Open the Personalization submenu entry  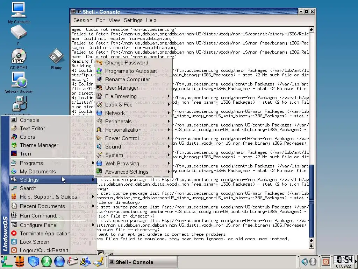134,130
